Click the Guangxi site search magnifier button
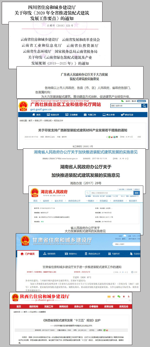 pos(144,106)
